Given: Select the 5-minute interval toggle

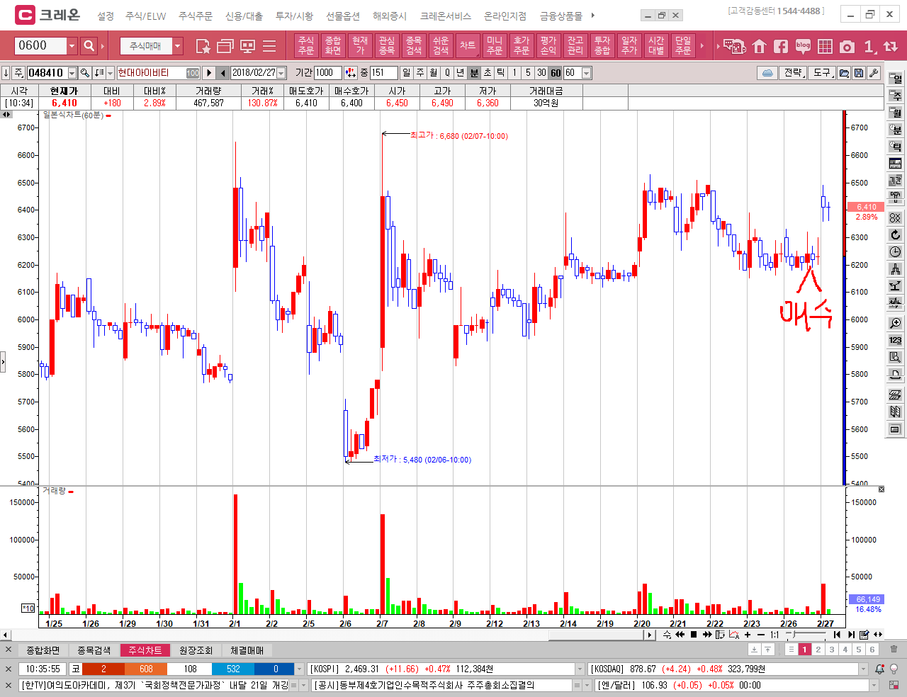Looking at the screenshot, I should [x=528, y=73].
